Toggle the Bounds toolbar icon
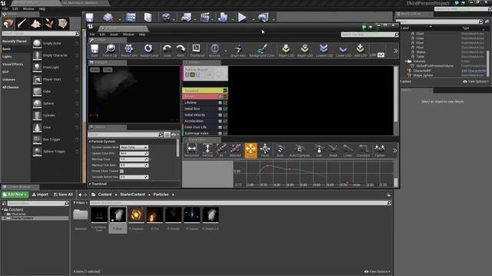This screenshot has width=492, height=276. pyautogui.click(x=214, y=48)
